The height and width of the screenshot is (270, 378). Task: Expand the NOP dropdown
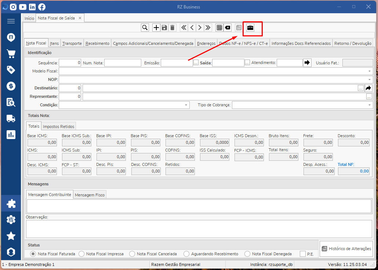coord(370,79)
